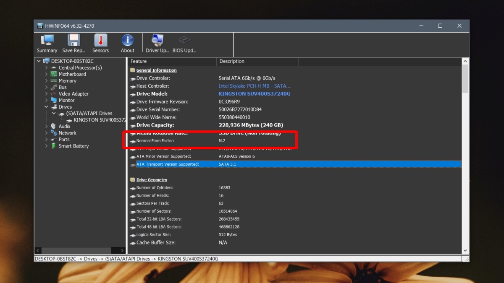Viewport: 504px width, 283px height.
Task: Click the Ports tree icon
Action: 54,140
